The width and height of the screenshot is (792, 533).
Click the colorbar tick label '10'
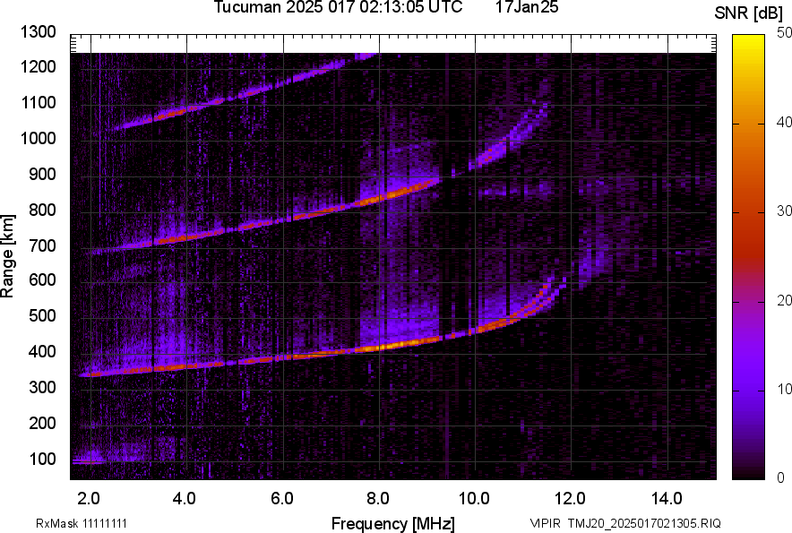[784, 390]
